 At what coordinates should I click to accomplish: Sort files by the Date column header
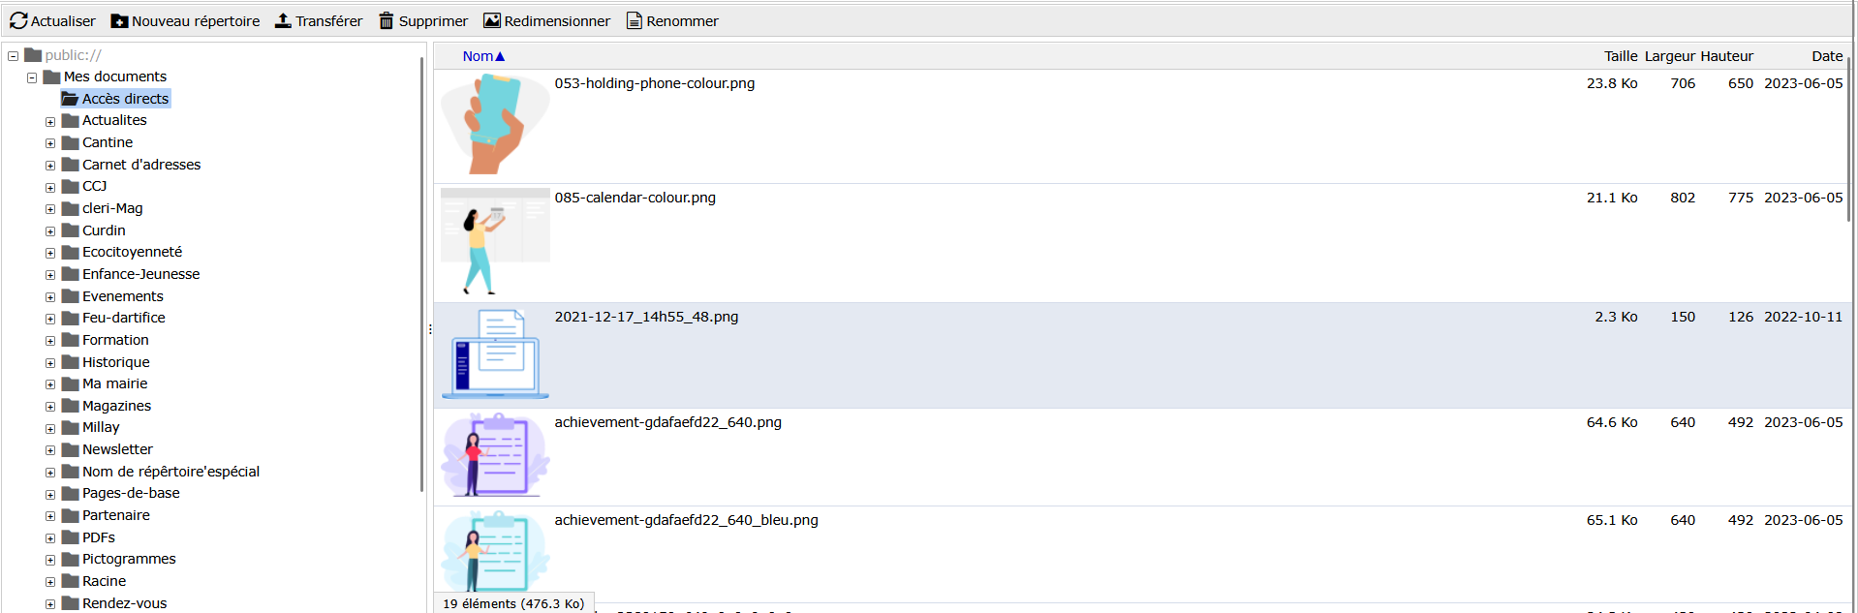[x=1826, y=56]
